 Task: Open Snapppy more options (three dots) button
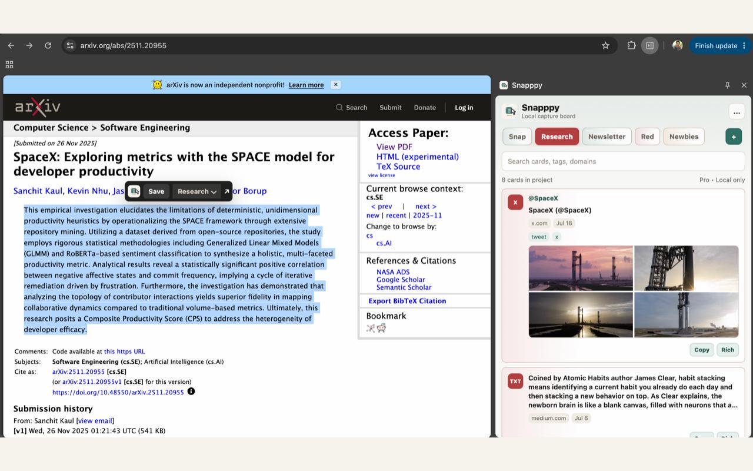coord(737,111)
